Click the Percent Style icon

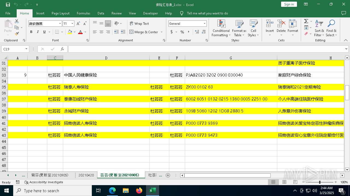tap(182, 32)
